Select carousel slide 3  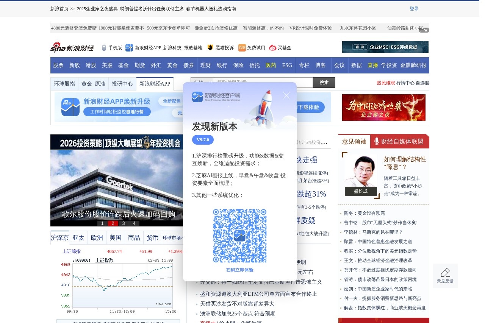(x=124, y=223)
